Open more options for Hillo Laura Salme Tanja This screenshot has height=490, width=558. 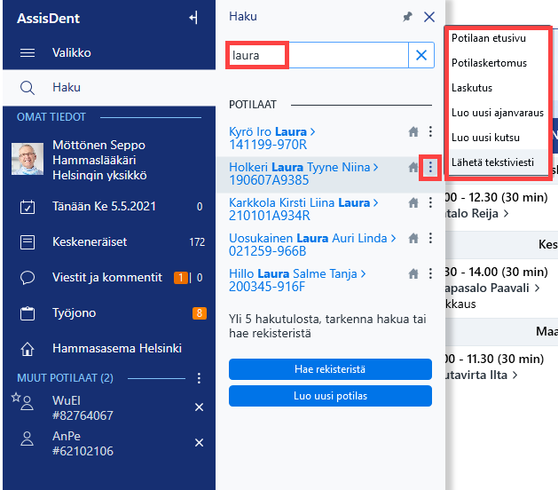coord(430,273)
